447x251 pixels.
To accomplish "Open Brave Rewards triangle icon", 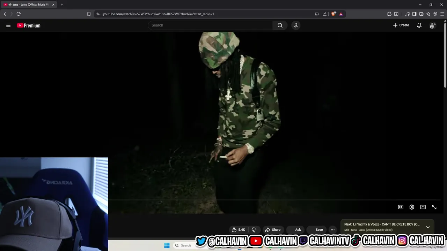I will click(x=341, y=14).
